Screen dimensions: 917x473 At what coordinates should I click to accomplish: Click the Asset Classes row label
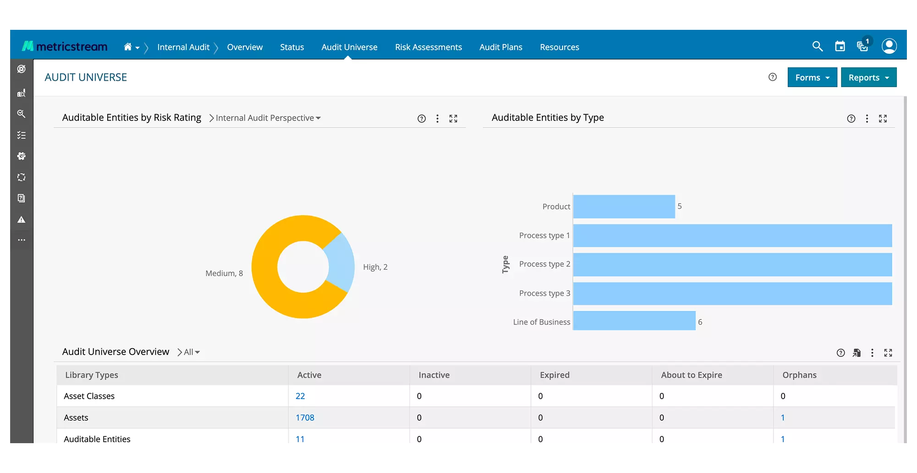pyautogui.click(x=89, y=396)
